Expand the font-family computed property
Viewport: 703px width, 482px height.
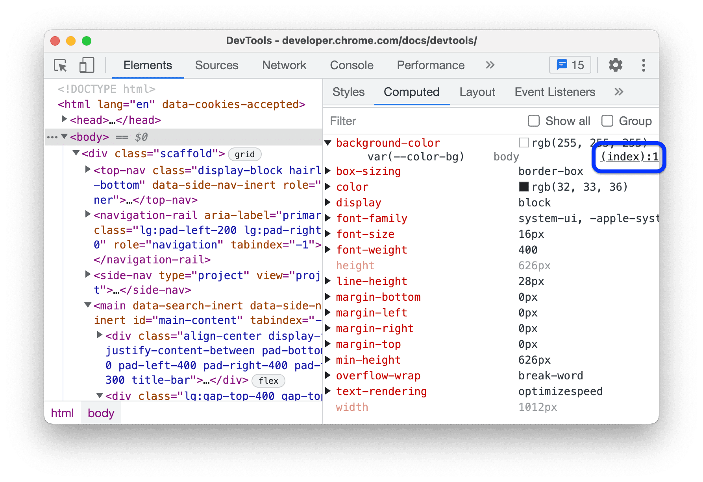pyautogui.click(x=328, y=218)
